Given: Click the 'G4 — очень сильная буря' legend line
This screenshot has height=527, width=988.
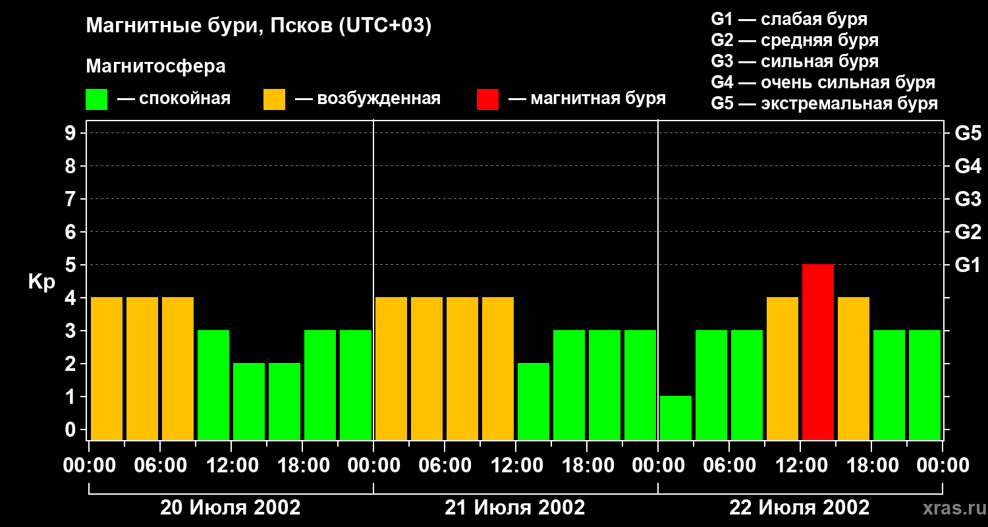Looking at the screenshot, I should (823, 82).
